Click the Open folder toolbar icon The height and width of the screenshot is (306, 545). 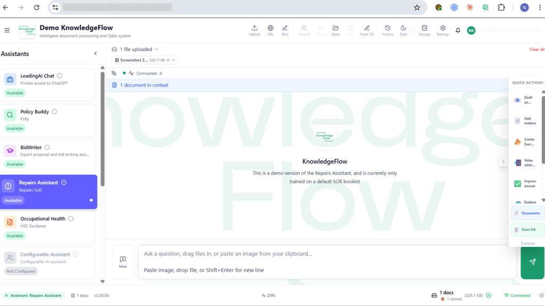(x=335, y=30)
